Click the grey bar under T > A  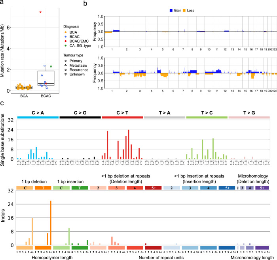coord(165,118)
